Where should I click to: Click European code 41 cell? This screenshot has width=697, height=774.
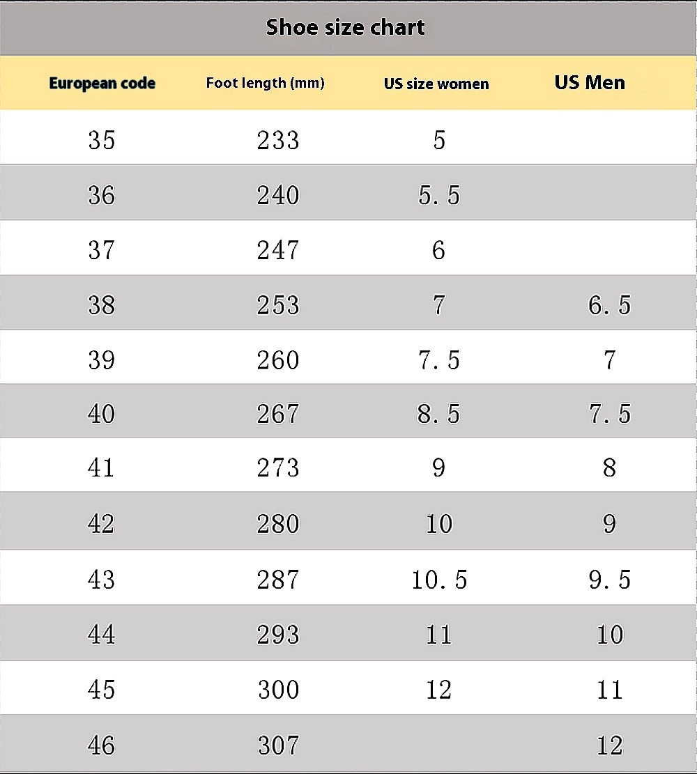[x=102, y=467]
